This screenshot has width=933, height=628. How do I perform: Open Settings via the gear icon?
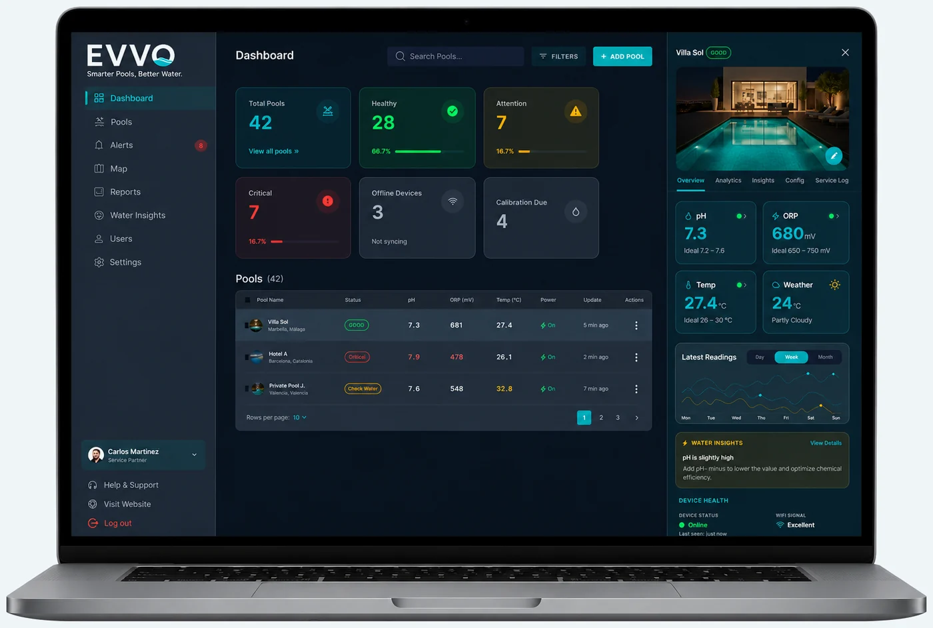coord(99,262)
